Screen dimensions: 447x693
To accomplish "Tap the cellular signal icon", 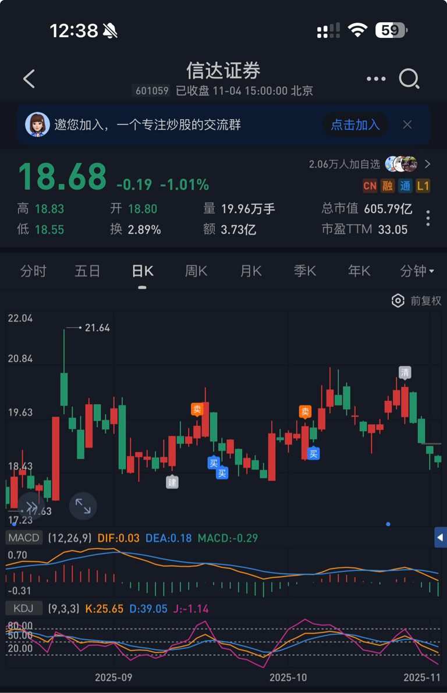I will [x=328, y=30].
